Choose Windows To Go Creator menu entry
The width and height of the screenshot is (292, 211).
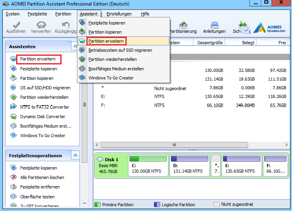(123, 78)
